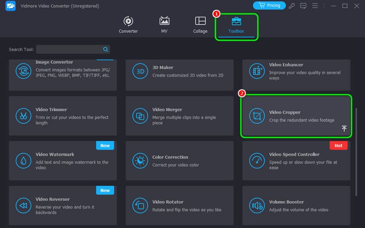The height and width of the screenshot is (228, 365).
Task: Open the Video Trimmer scissors icon
Action: tap(23, 116)
